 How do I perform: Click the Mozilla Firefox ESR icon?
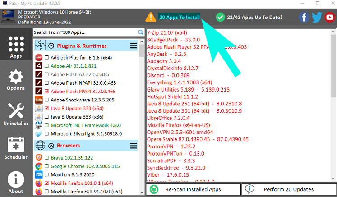[x=39, y=192]
